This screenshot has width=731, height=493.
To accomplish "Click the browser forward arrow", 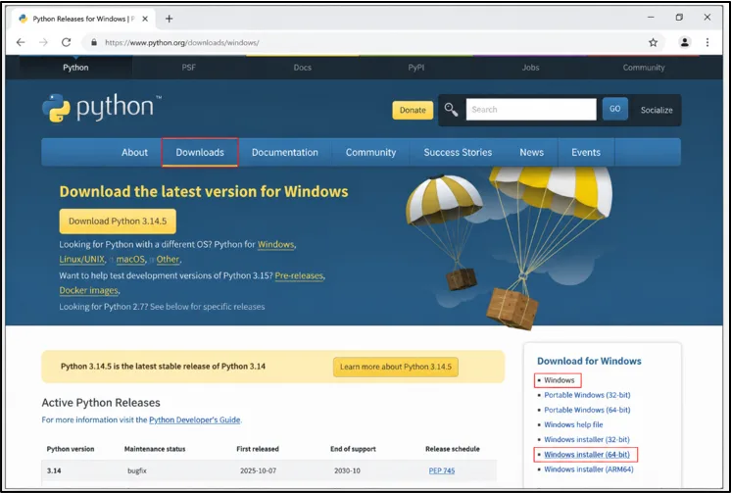I will click(43, 42).
